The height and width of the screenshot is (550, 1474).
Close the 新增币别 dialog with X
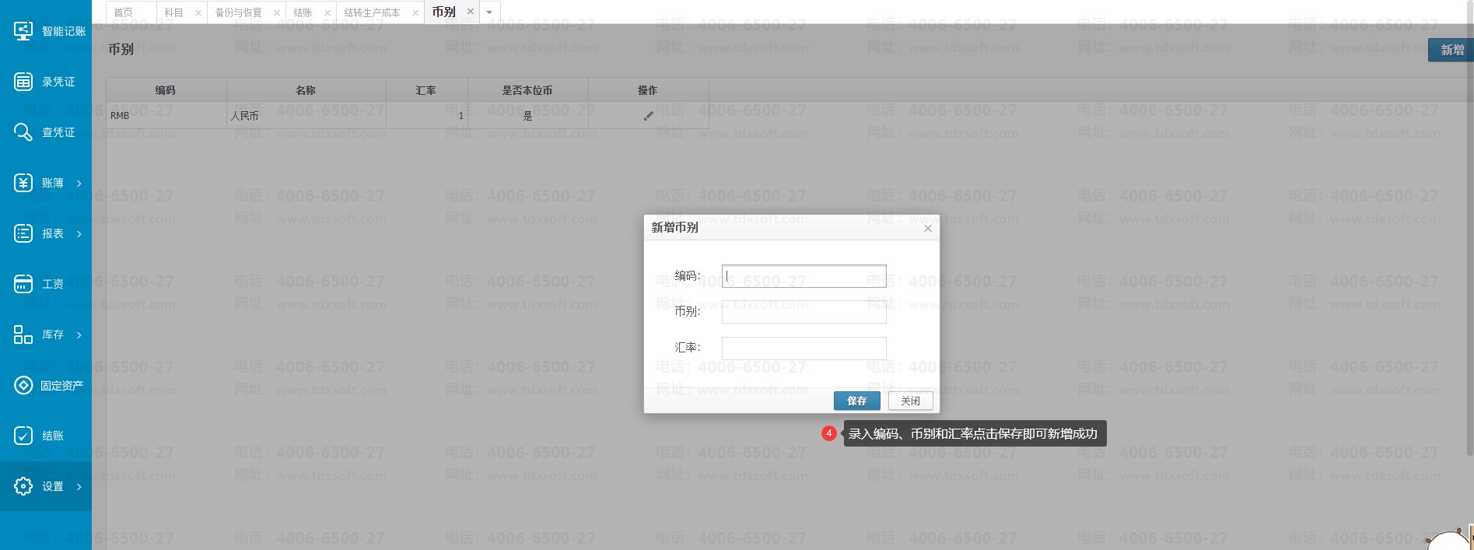click(x=927, y=228)
